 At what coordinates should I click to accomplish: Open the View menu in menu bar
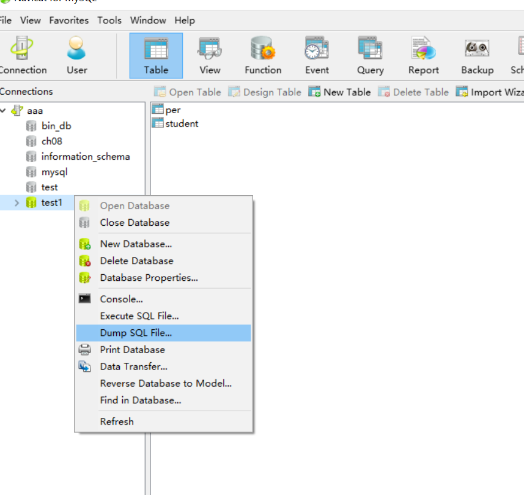[x=31, y=20]
